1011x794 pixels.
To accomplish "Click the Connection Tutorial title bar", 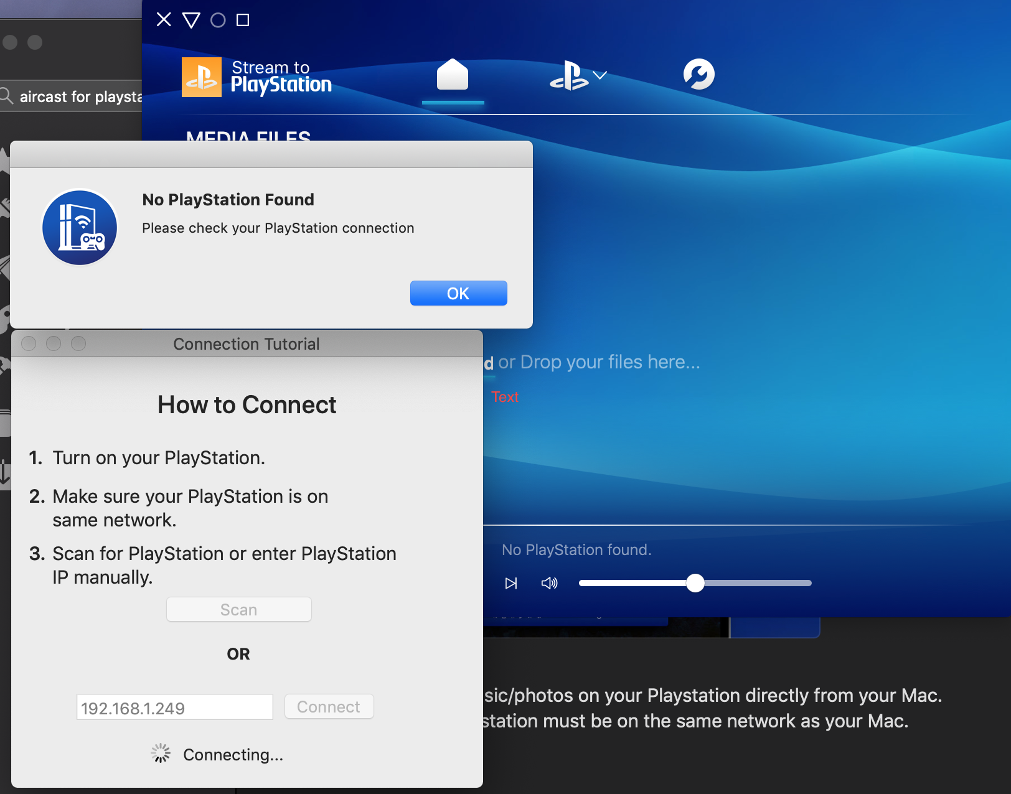I will pyautogui.click(x=247, y=343).
